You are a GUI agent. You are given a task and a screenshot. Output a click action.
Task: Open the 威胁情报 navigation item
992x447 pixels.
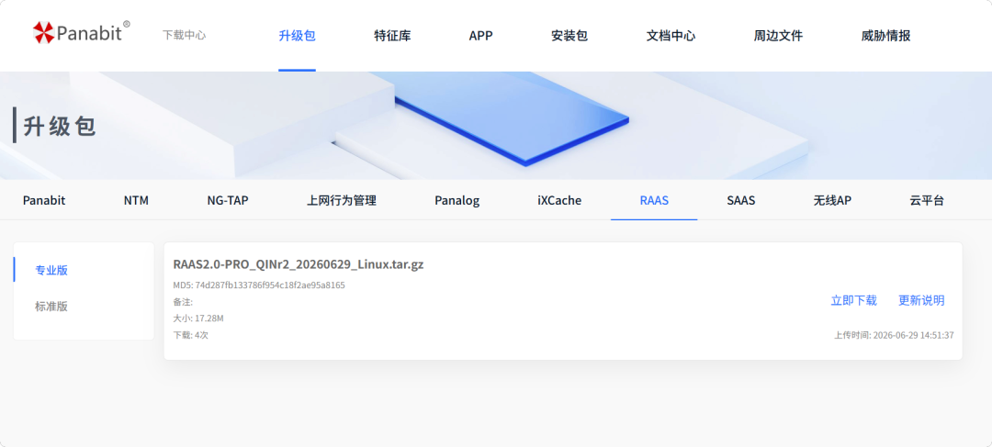[885, 36]
